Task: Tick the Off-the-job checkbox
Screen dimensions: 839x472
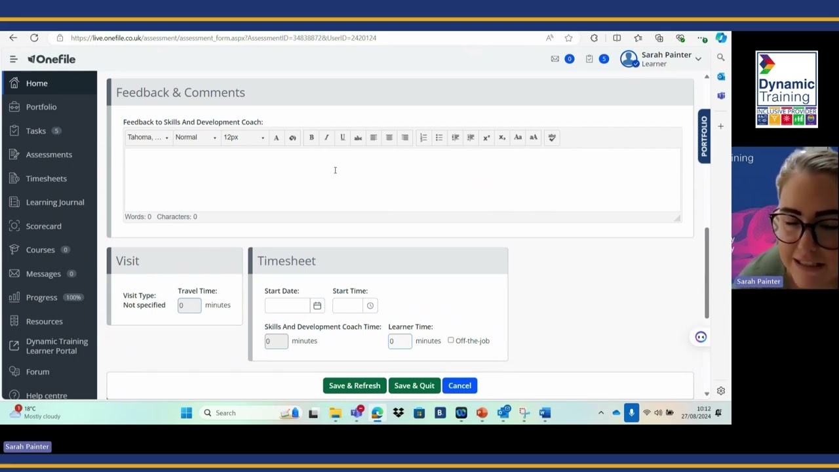Action: pos(451,340)
